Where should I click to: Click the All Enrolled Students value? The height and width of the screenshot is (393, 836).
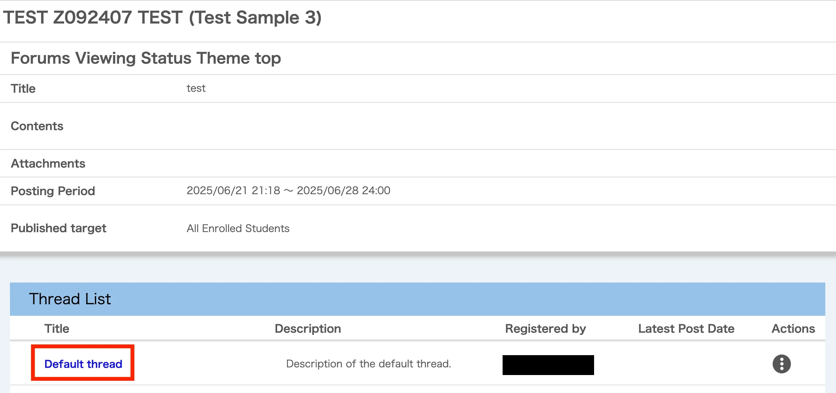click(238, 228)
